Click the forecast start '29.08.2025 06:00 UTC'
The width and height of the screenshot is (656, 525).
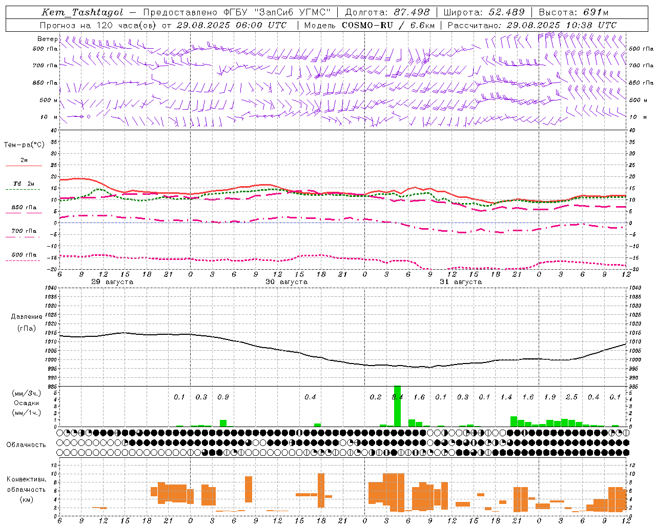231,25
